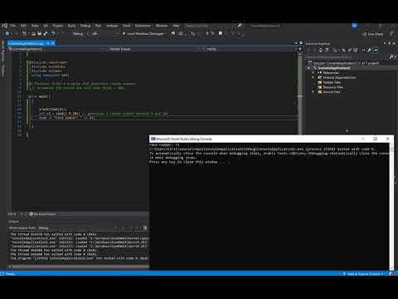The width and height of the screenshot is (398, 299).
Task: Click the user account badge icon
Action: [355, 26]
